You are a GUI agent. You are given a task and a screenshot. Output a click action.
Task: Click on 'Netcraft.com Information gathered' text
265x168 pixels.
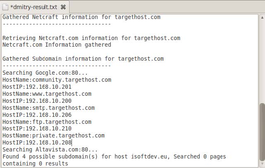pyautogui.click(x=57, y=45)
